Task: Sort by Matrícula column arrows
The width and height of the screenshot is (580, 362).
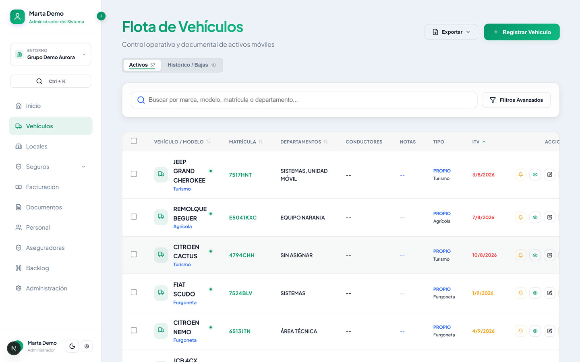Action: click(261, 142)
